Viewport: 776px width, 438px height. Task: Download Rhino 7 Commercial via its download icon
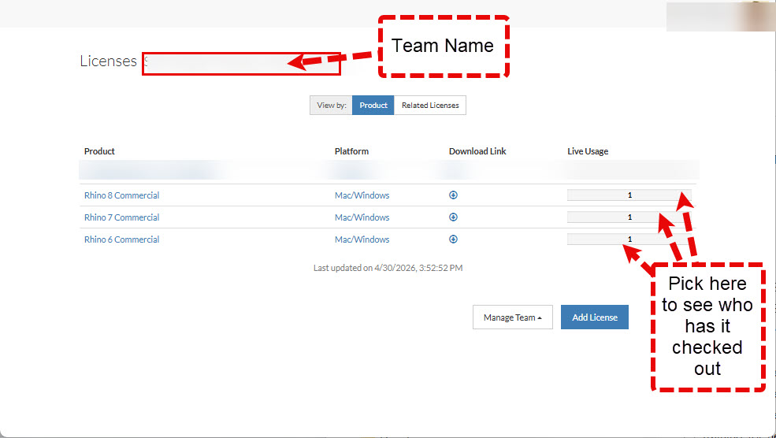coord(453,217)
